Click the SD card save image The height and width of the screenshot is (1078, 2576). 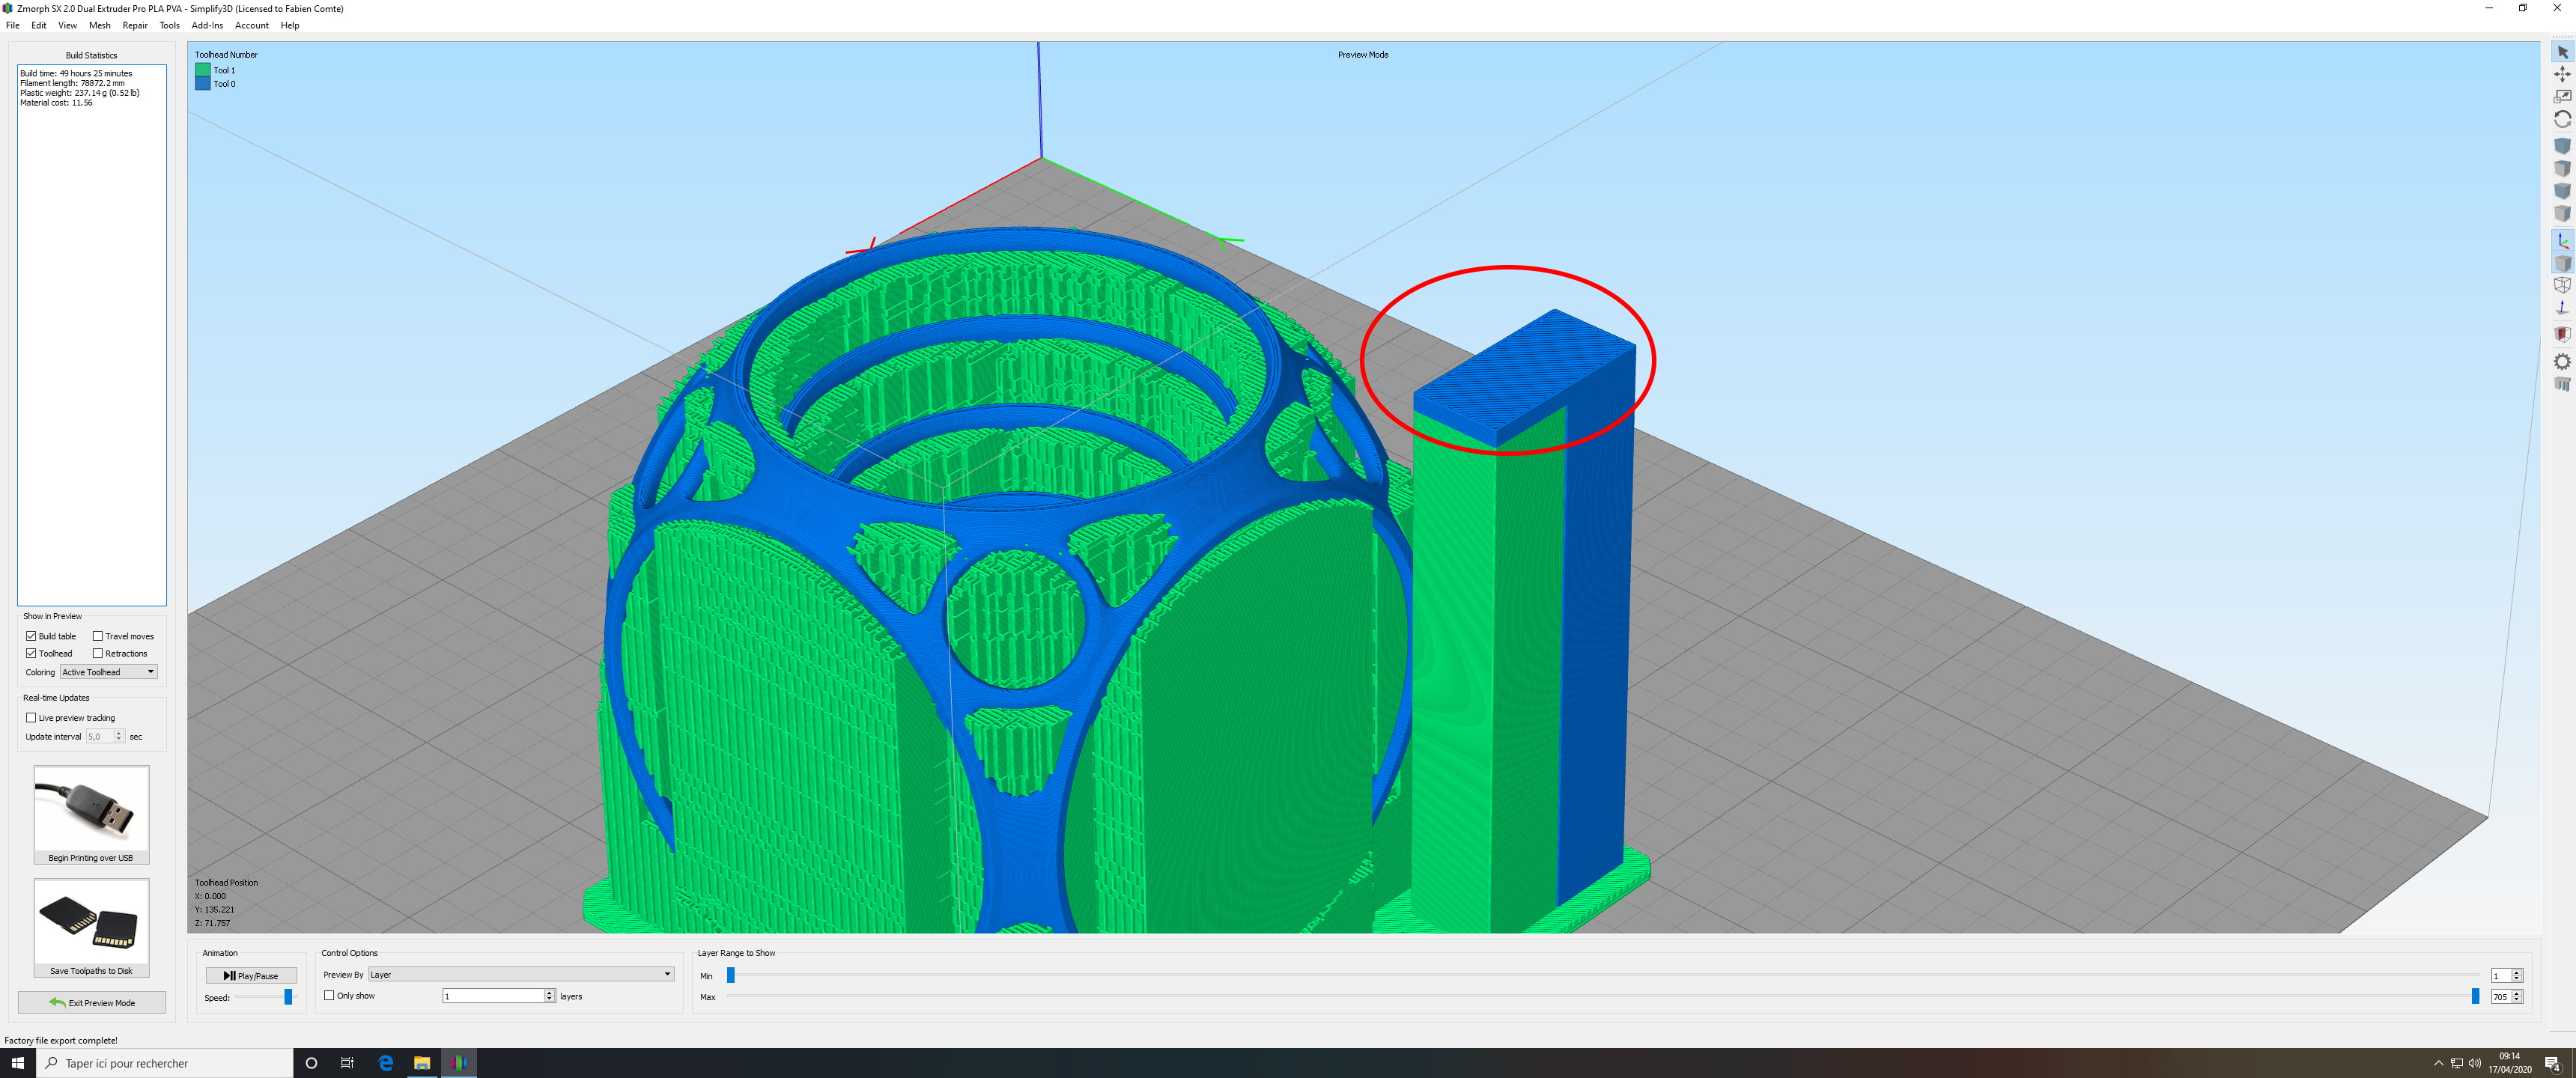(x=91, y=922)
